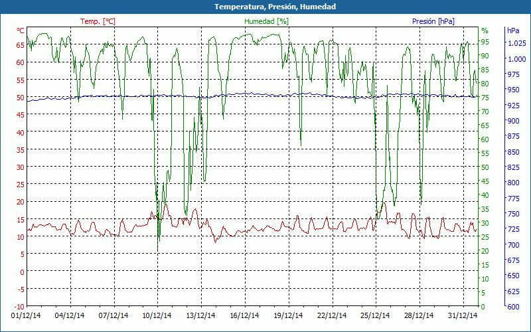
Task: Click "-10" on the red temperature axis
Action: [x=19, y=307]
